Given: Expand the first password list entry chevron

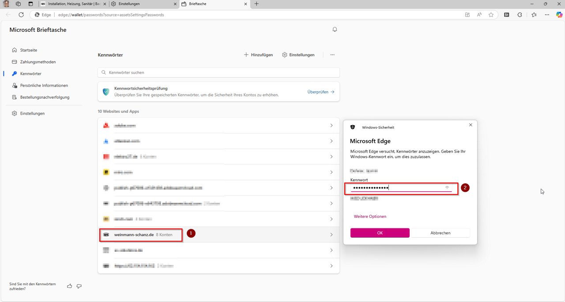Looking at the screenshot, I should point(331,126).
